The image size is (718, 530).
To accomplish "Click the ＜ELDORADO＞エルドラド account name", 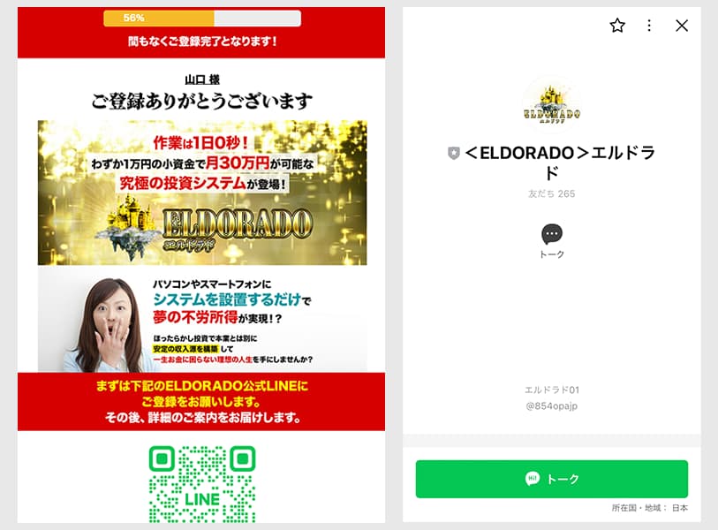I will (x=560, y=163).
